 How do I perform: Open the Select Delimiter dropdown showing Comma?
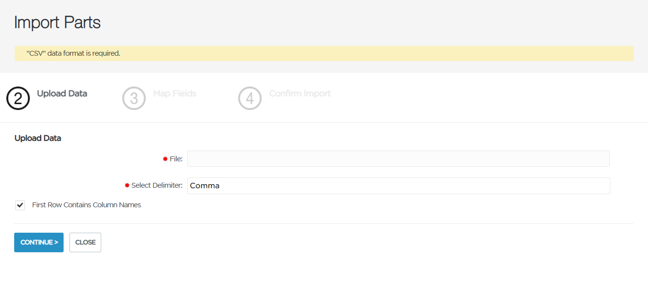[399, 186]
